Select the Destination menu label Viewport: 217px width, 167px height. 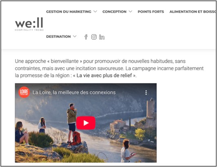tap(58, 37)
